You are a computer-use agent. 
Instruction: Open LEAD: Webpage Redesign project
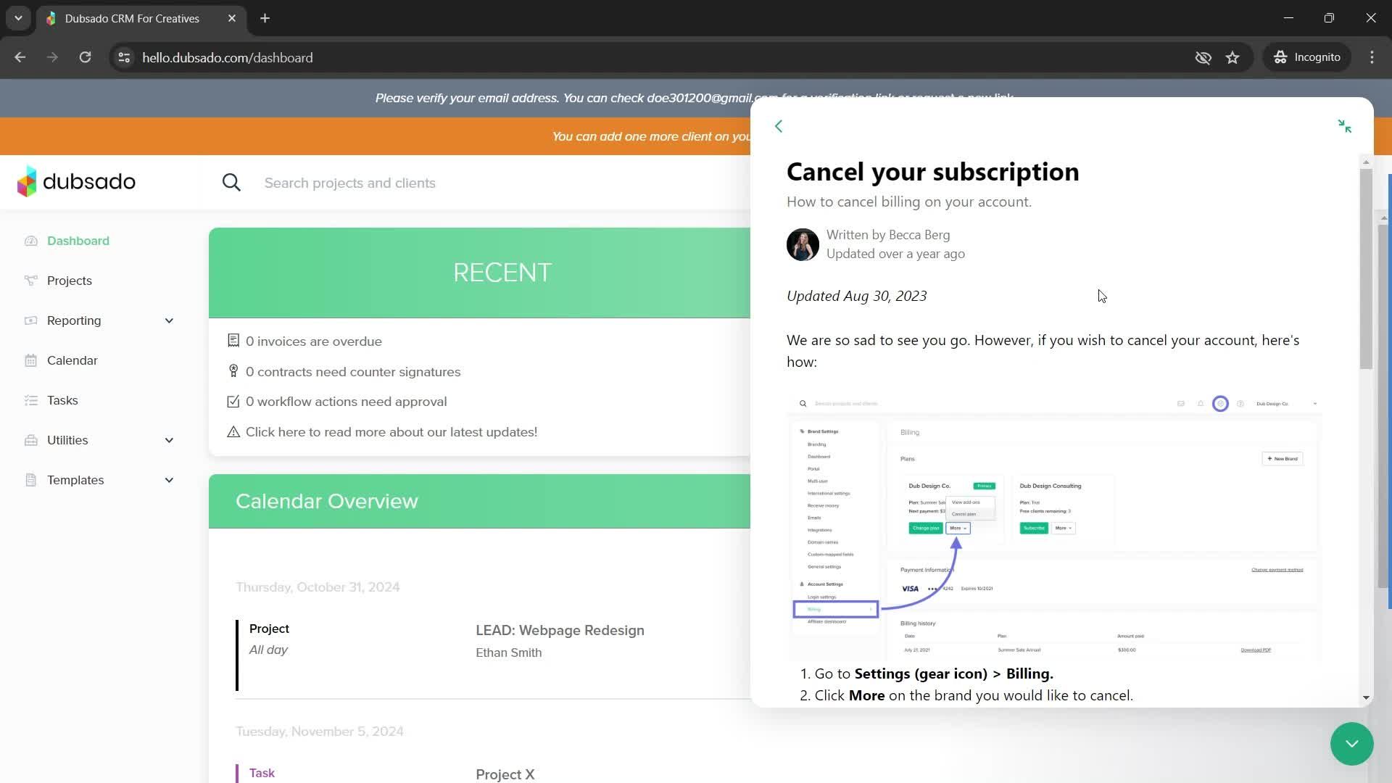(560, 630)
